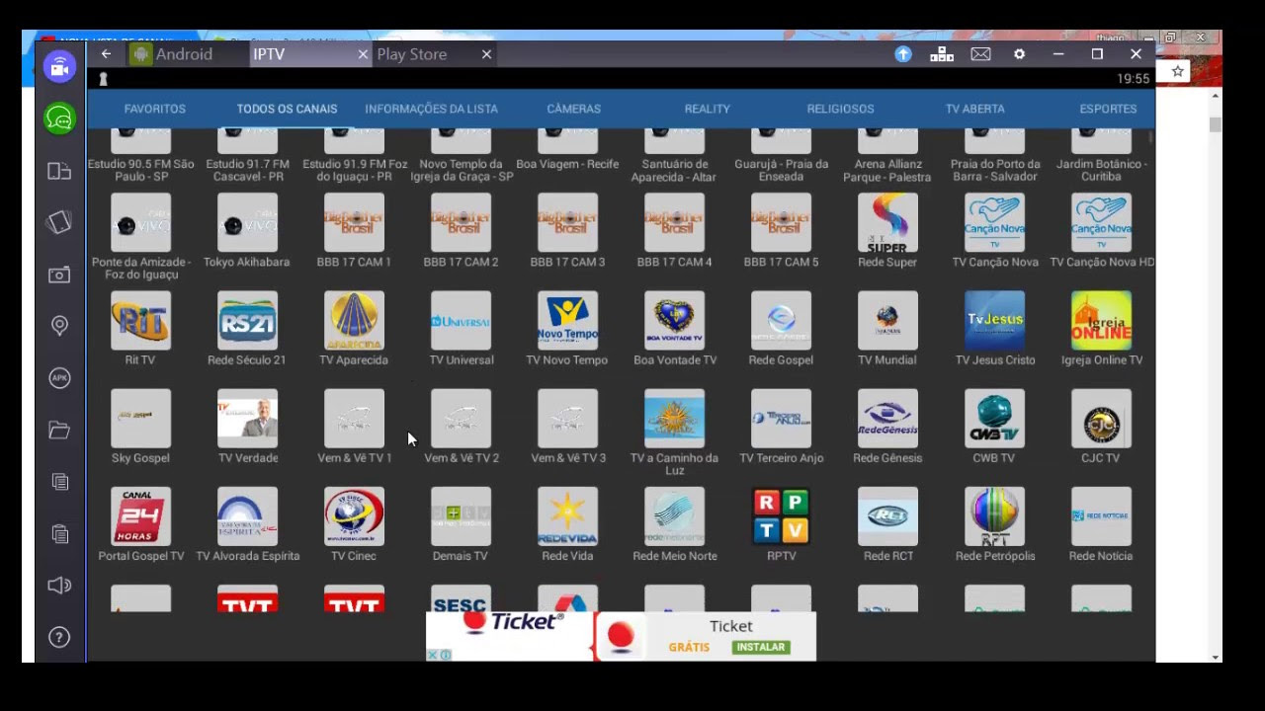Select the RPTV channel icon
The width and height of the screenshot is (1265, 711).
pyautogui.click(x=781, y=516)
